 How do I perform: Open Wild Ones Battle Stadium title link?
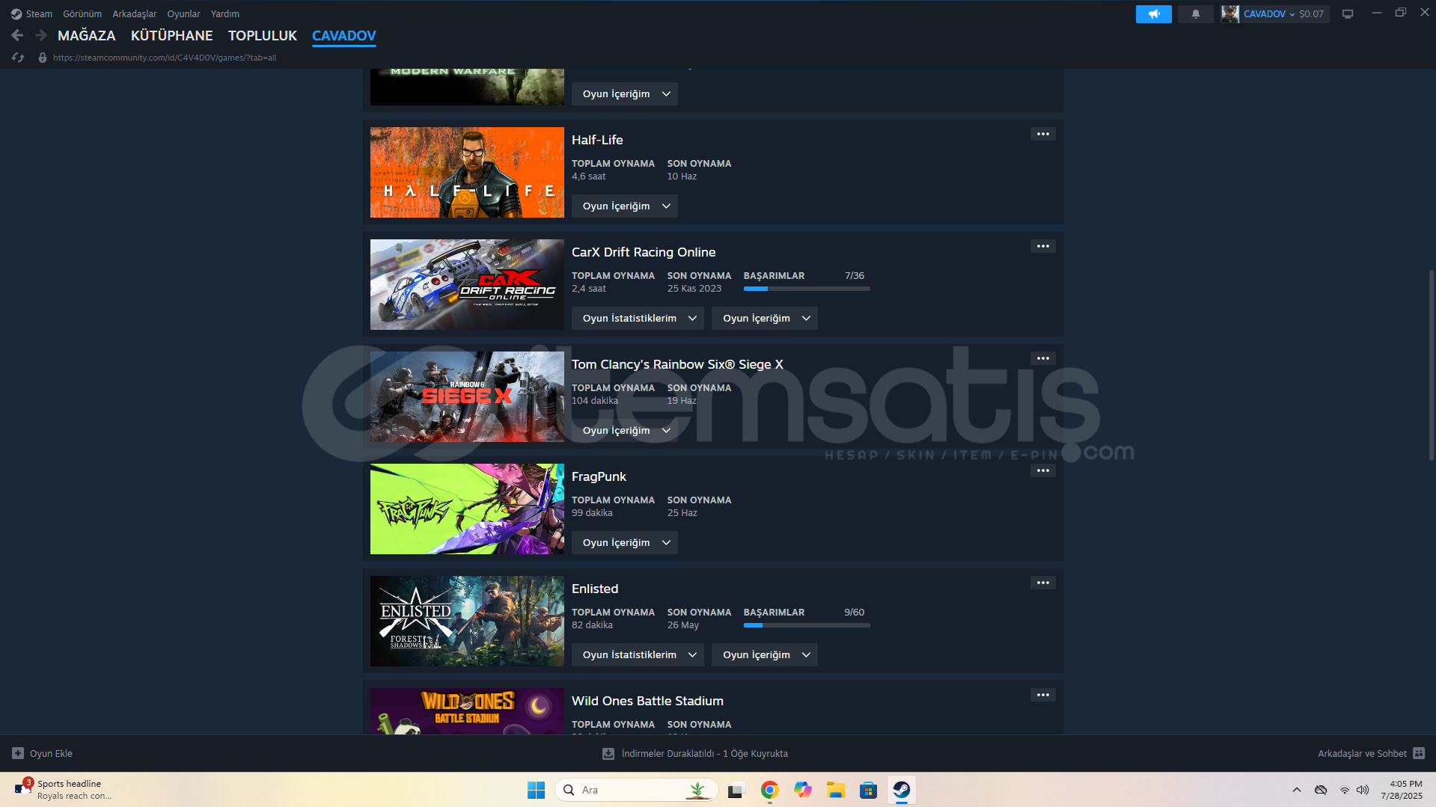[x=647, y=701]
